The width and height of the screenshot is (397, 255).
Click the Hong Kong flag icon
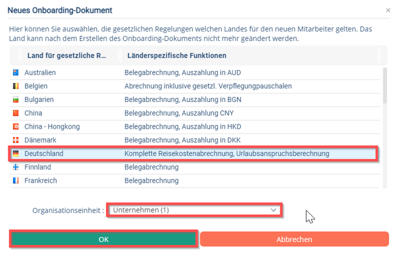(x=15, y=127)
